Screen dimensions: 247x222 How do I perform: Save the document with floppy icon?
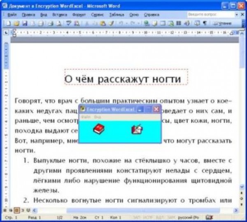point(25,23)
